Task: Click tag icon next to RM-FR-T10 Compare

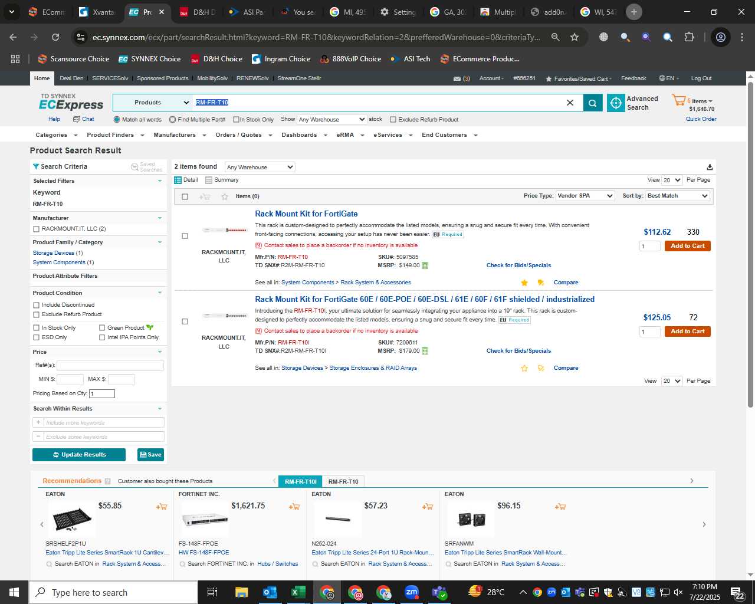Action: pos(540,283)
